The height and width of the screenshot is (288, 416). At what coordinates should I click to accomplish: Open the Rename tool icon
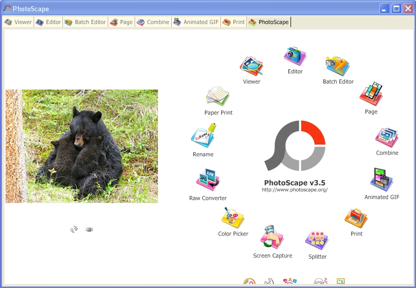204,135
